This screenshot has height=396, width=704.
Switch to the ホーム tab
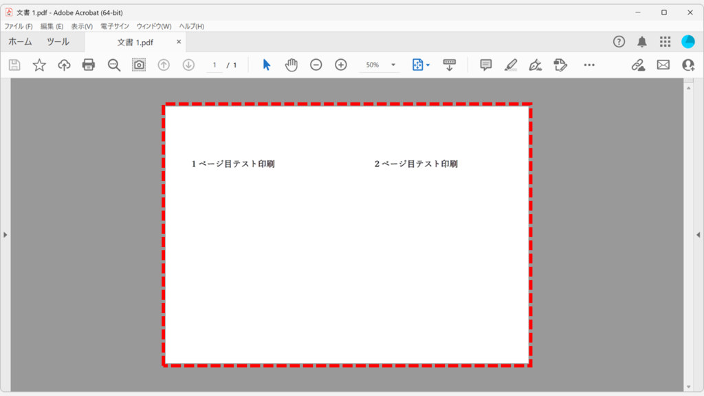point(20,42)
